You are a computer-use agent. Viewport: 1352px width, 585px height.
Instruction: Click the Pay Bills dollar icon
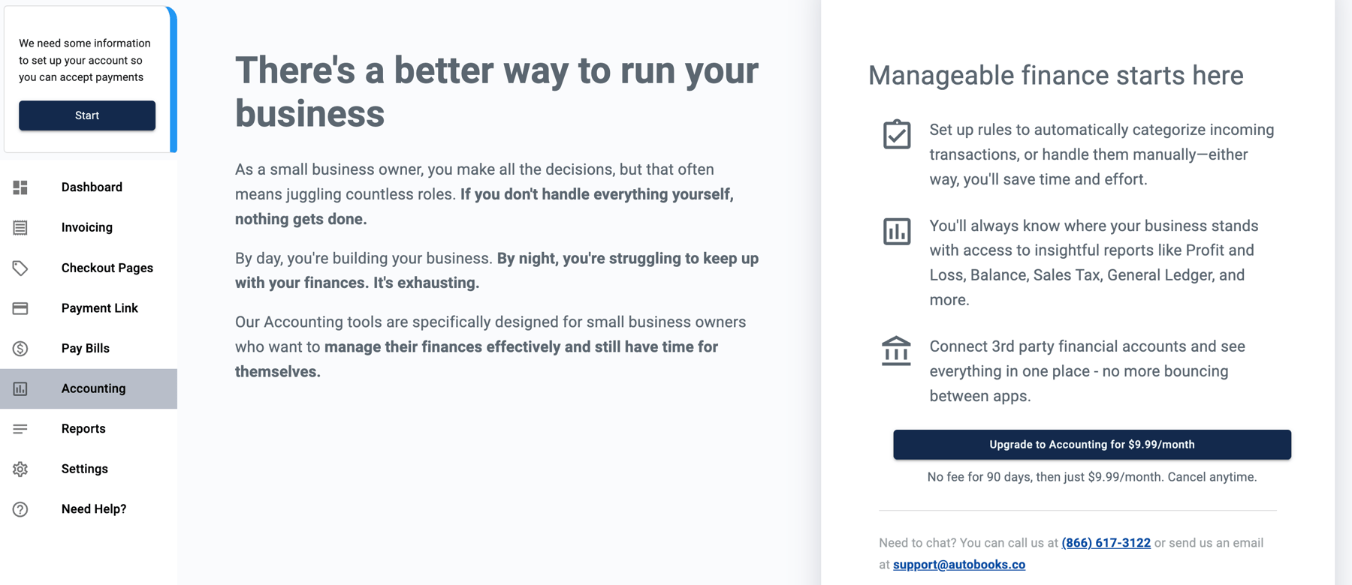click(20, 349)
